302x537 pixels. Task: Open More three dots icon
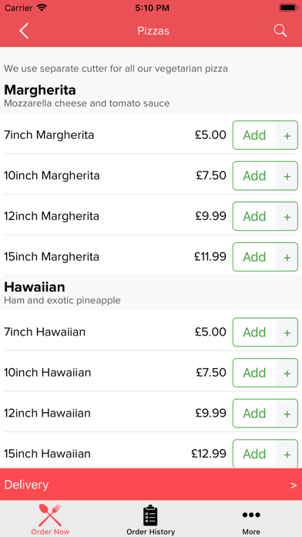[x=251, y=515]
